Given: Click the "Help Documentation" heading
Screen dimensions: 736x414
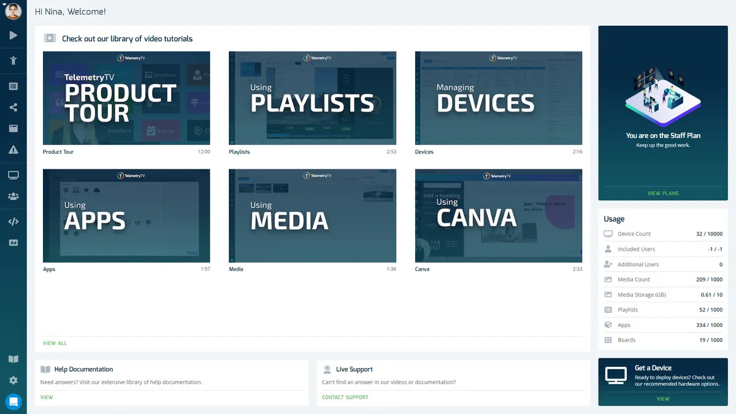Looking at the screenshot, I should [x=83, y=369].
